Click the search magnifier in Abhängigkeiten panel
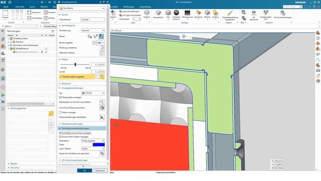Viewport: 321px width, 181px height. tap(51, 114)
